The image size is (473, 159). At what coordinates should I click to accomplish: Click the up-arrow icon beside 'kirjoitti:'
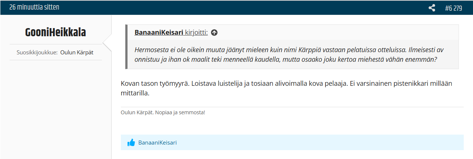point(214,33)
